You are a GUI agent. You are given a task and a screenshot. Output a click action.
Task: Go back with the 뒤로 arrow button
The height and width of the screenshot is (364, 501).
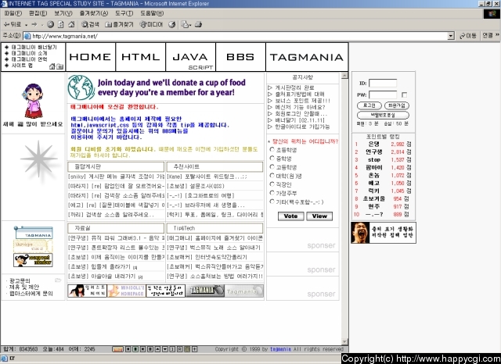[x=12, y=24]
